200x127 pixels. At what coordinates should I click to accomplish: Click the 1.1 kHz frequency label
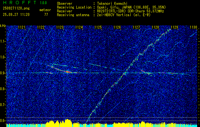(x=3, y=41)
